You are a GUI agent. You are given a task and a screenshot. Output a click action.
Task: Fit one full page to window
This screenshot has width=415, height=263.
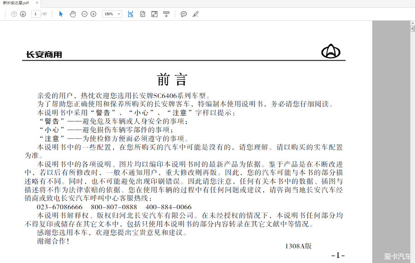tap(142, 14)
